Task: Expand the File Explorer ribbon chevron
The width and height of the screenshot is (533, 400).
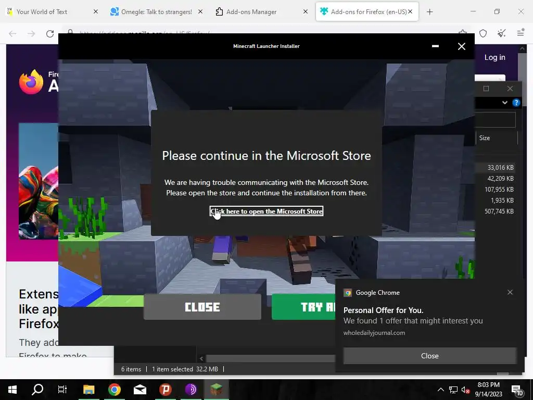Action: pos(505,103)
